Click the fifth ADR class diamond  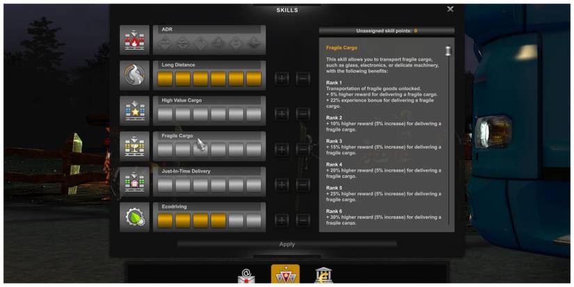tap(236, 44)
